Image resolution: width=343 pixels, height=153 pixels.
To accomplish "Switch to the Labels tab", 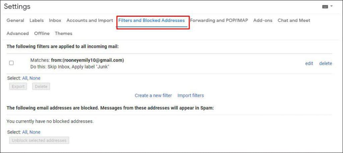I will [x=37, y=20].
